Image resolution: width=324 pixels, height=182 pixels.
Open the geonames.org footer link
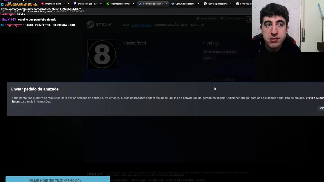[177, 175]
